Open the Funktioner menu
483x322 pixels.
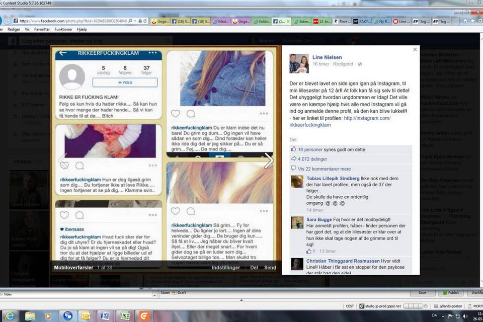pos(63,30)
